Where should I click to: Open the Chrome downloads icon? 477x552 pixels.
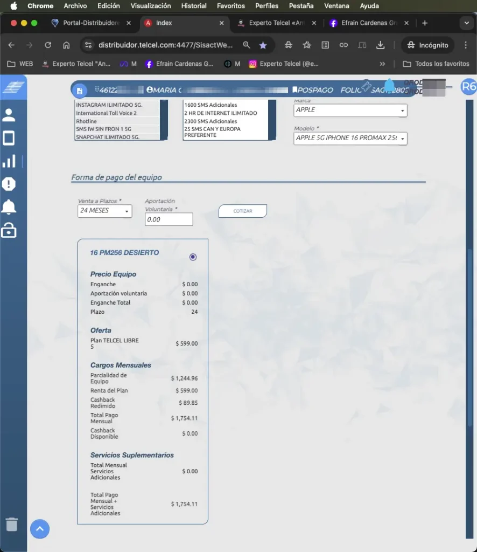[380, 45]
